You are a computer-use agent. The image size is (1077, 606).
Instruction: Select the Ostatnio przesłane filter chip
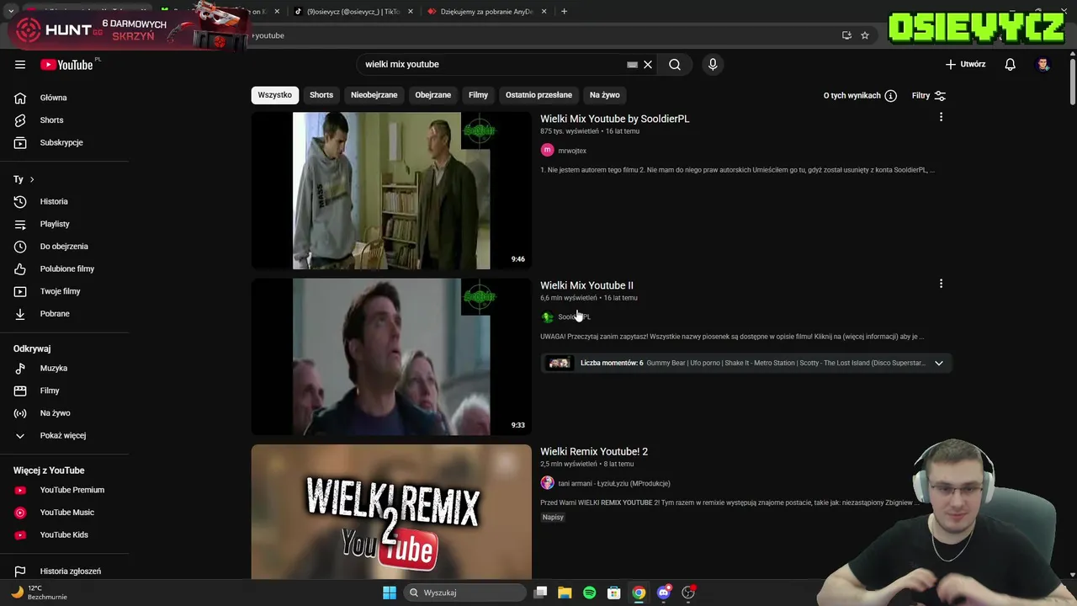point(538,95)
